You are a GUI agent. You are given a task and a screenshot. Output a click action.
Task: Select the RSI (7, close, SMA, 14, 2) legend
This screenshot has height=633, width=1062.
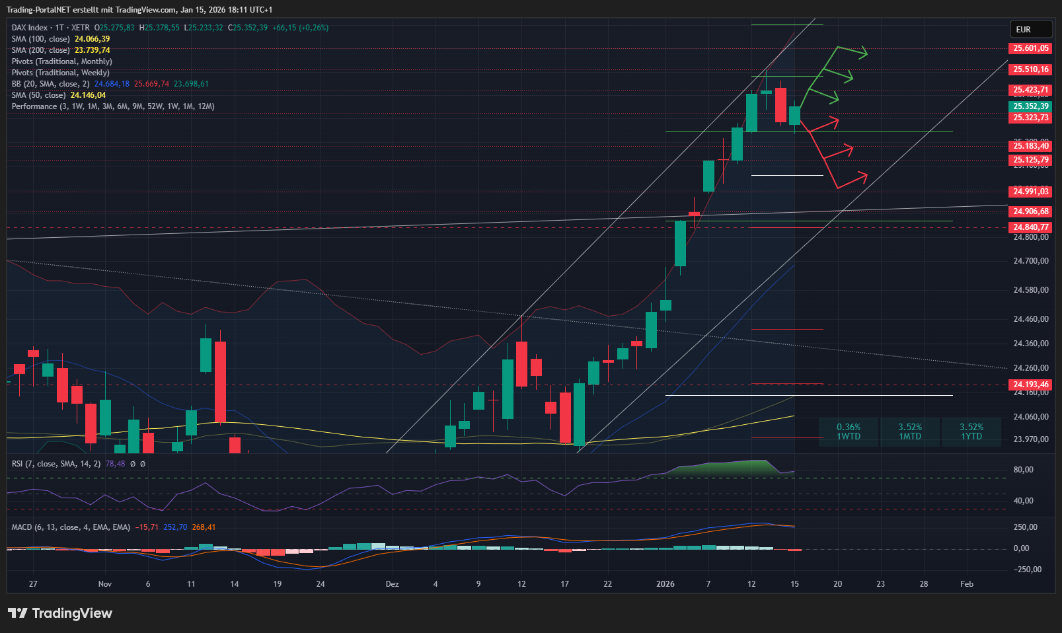tap(56, 464)
